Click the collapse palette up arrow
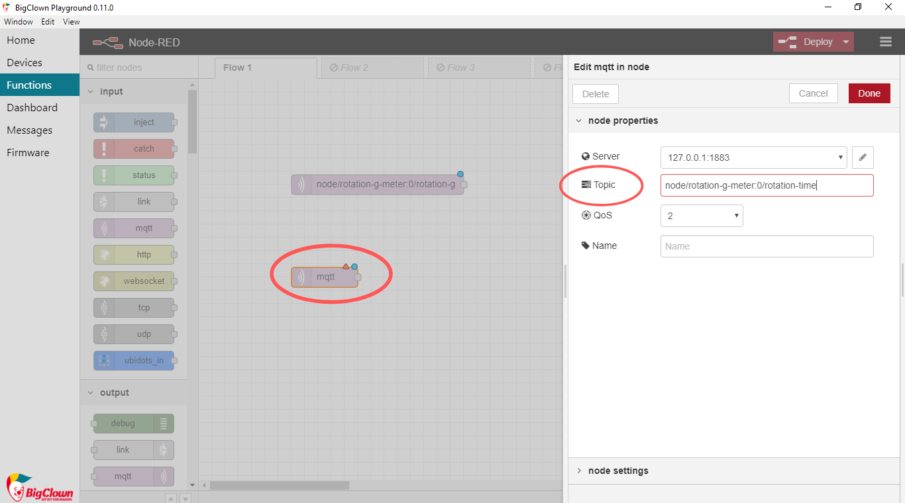This screenshot has width=905, height=503. (x=170, y=498)
